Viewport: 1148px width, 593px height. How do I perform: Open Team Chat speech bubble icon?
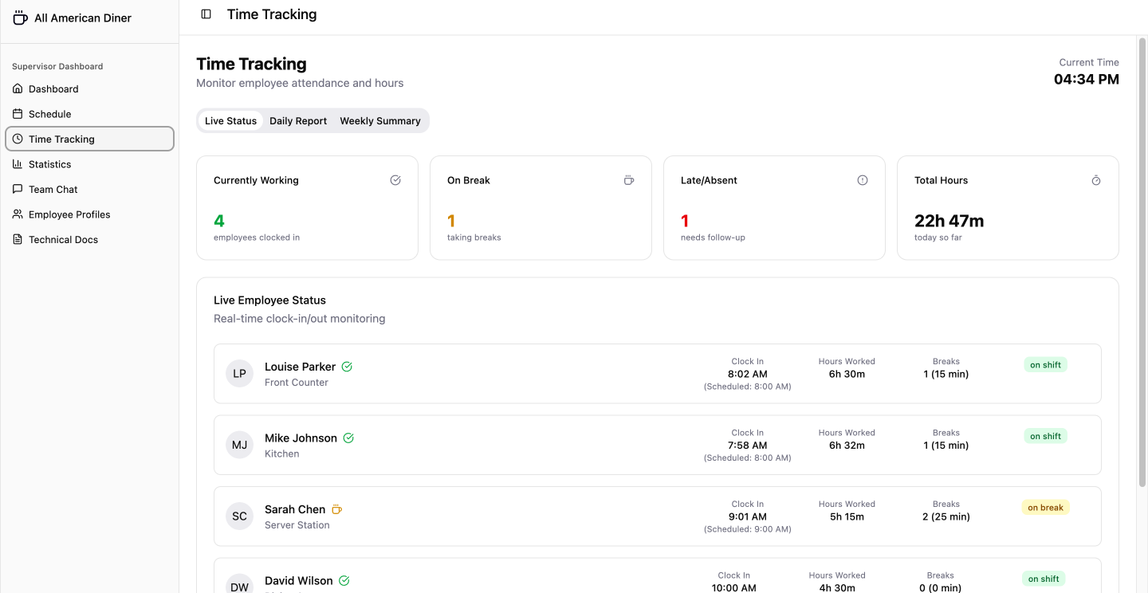(x=17, y=189)
